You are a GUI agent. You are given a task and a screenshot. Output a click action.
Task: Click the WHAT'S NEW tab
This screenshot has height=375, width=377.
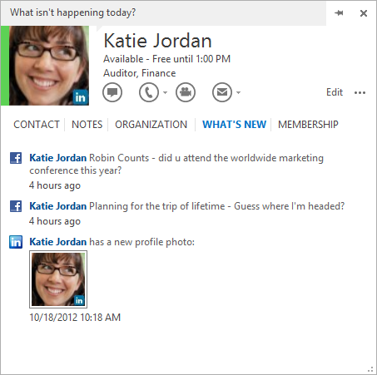tap(234, 125)
